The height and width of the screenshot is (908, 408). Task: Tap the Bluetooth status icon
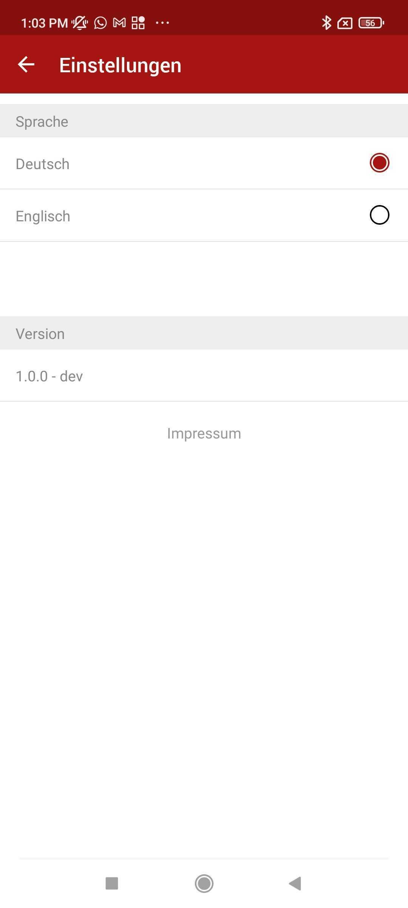[x=326, y=23]
